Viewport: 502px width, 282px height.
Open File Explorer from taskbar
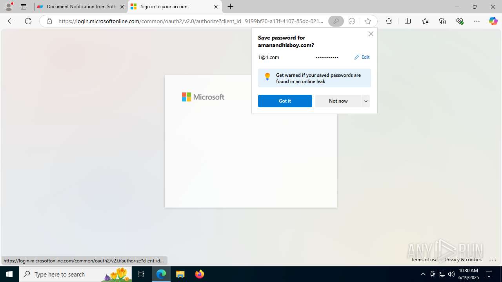point(180,274)
